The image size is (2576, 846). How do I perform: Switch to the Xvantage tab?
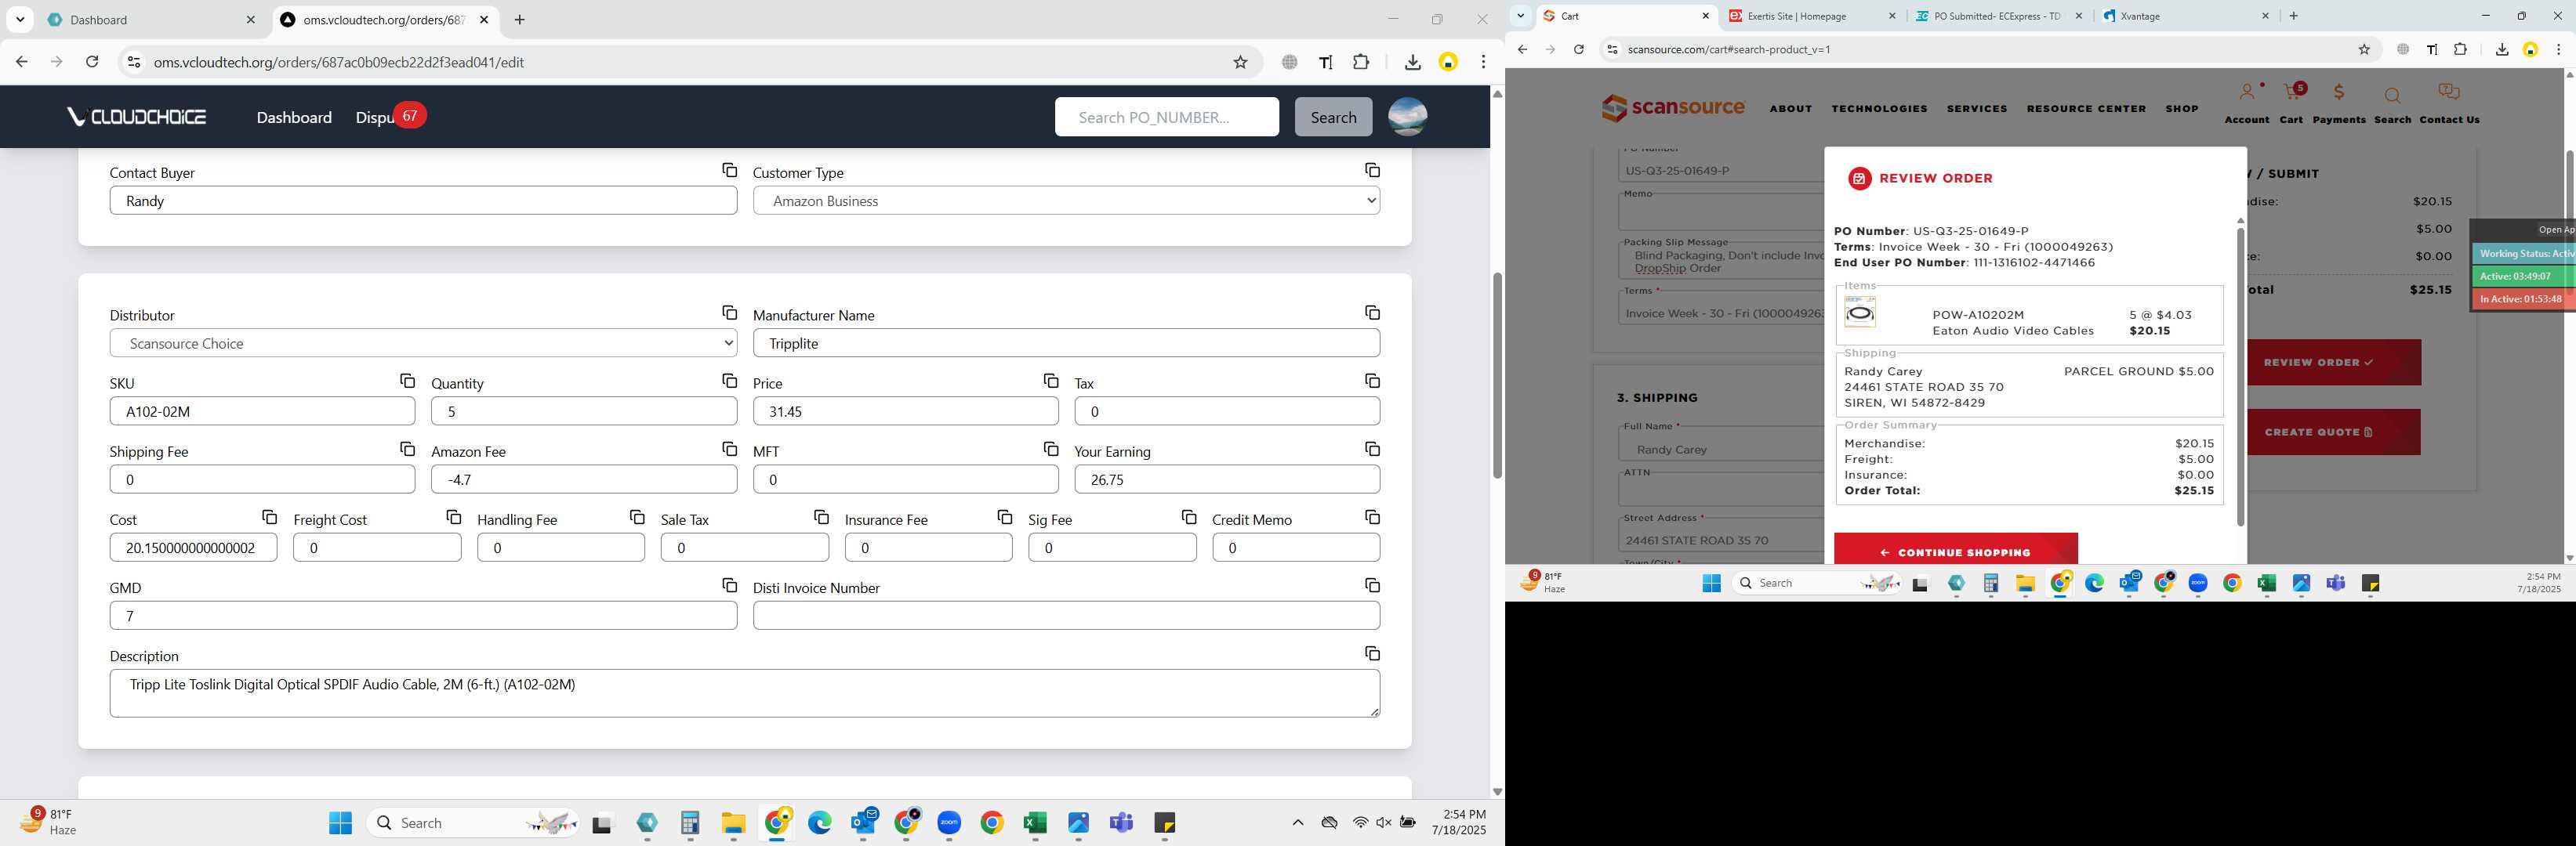pos(2185,16)
